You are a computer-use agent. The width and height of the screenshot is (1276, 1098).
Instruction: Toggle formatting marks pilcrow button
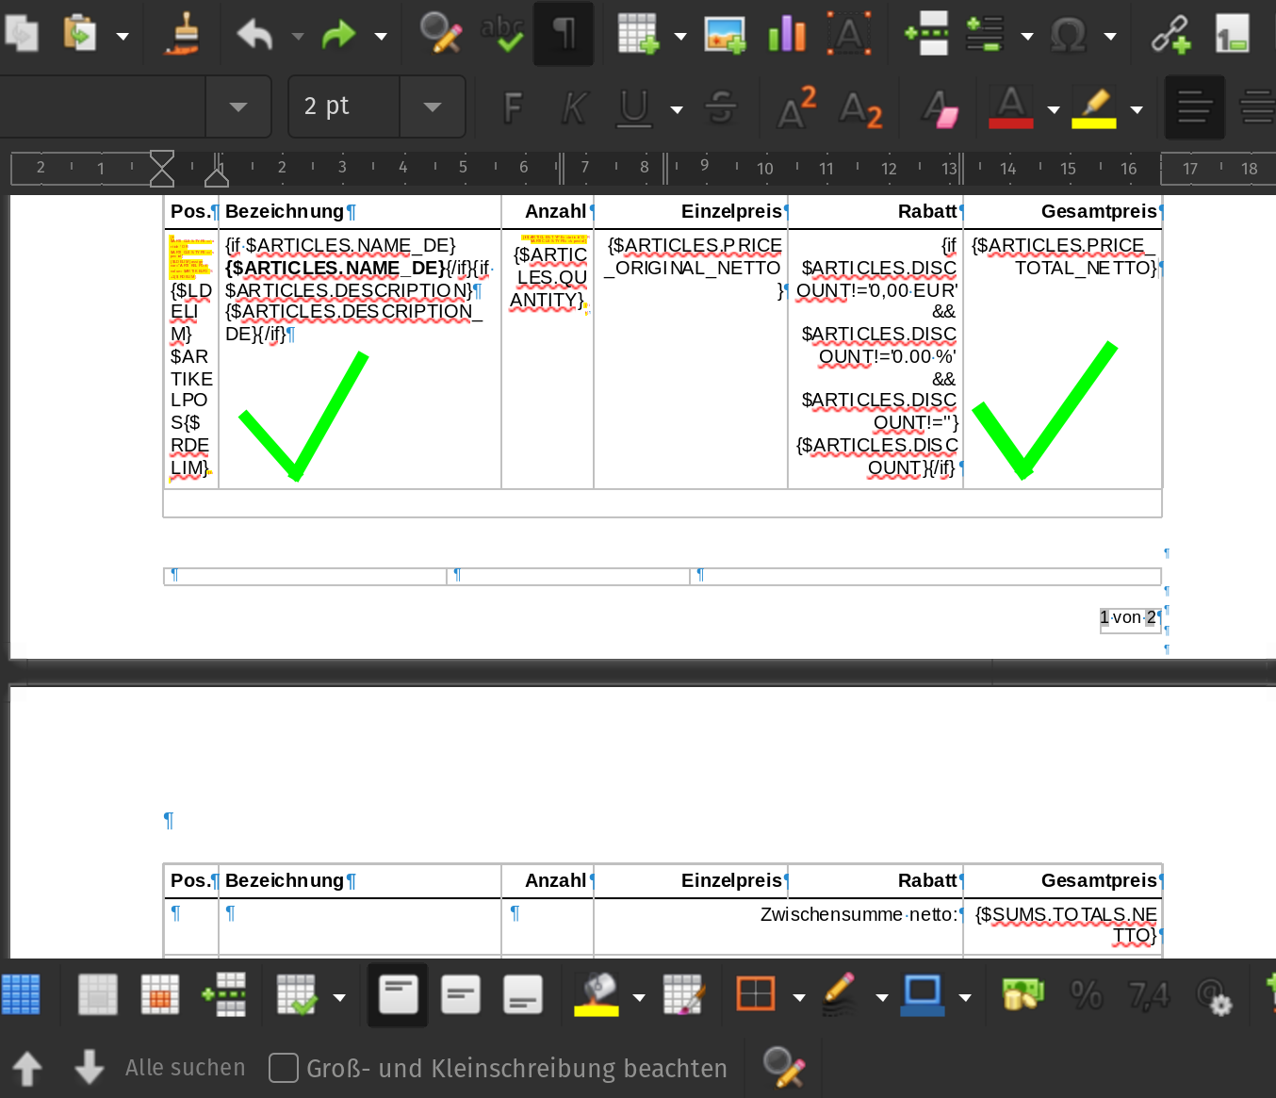(564, 35)
